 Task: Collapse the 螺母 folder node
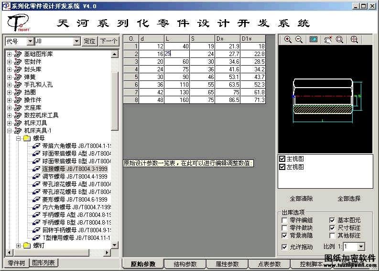[x=18, y=138]
